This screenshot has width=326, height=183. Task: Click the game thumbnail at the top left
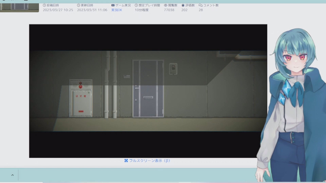click(x=19, y=7)
